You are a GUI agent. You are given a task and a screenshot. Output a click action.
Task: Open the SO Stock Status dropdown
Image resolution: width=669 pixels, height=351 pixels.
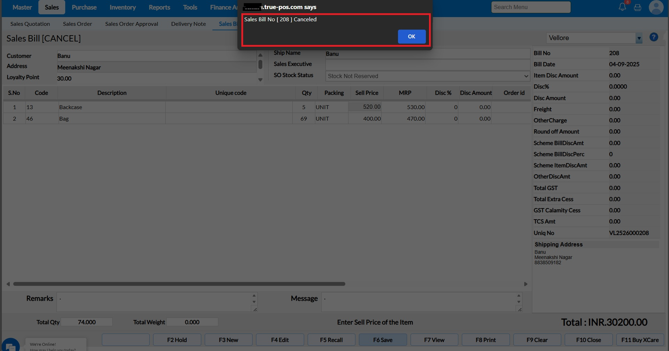coord(428,76)
